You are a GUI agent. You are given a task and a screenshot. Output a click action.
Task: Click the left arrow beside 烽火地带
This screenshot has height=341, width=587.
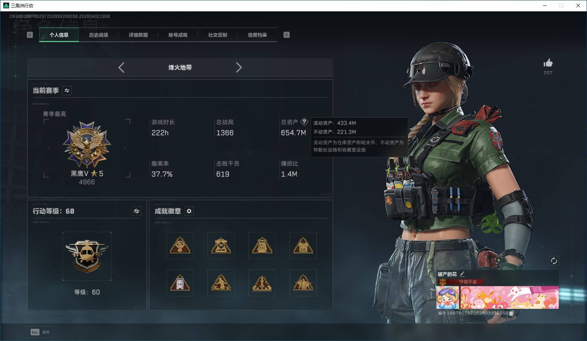click(121, 68)
